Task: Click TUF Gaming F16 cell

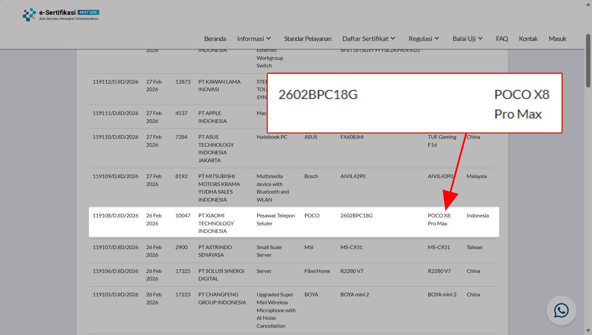Action: tap(442, 141)
